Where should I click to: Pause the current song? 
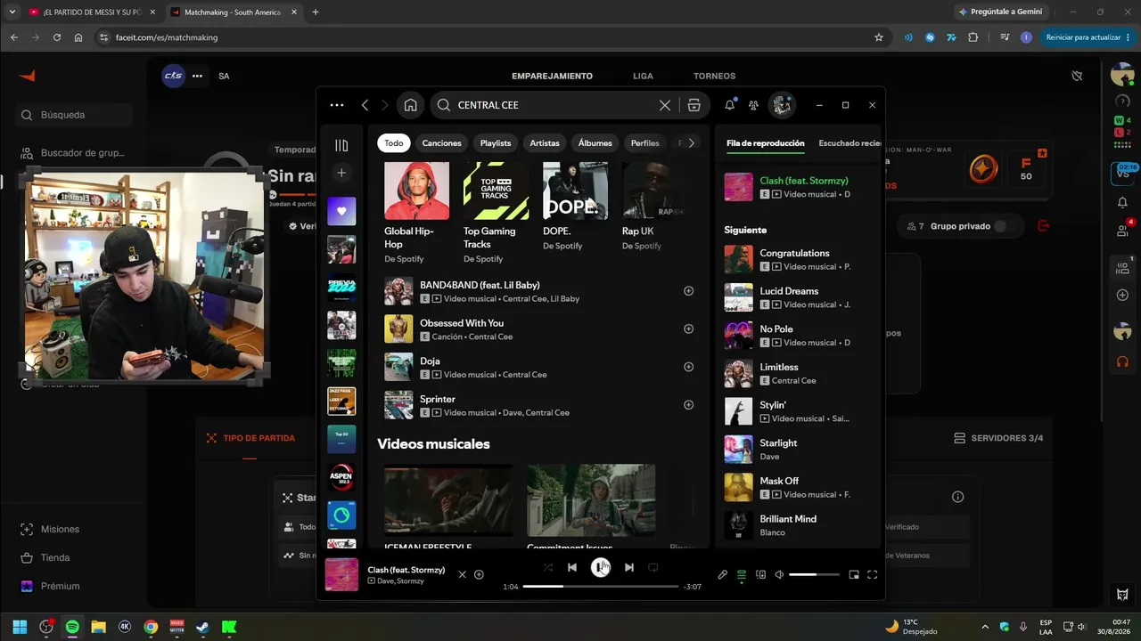pos(601,567)
